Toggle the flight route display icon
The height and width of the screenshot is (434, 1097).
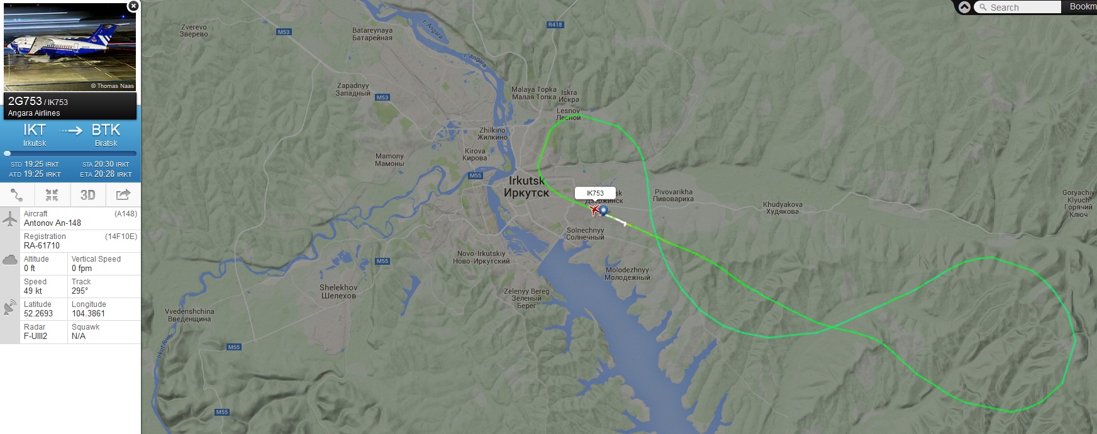click(17, 195)
